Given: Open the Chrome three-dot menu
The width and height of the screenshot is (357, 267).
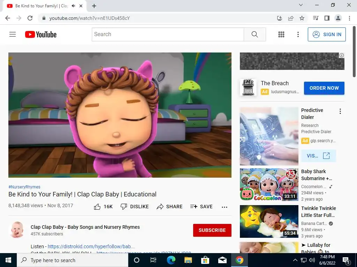Looking at the screenshot, I should (x=349, y=18).
